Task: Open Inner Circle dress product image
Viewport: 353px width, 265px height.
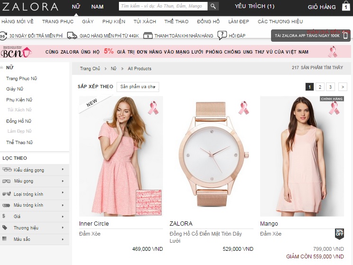Action: (121, 156)
